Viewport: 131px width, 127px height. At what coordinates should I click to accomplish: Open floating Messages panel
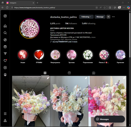click(110, 119)
